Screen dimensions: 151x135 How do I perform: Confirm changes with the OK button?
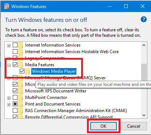coord(103,126)
